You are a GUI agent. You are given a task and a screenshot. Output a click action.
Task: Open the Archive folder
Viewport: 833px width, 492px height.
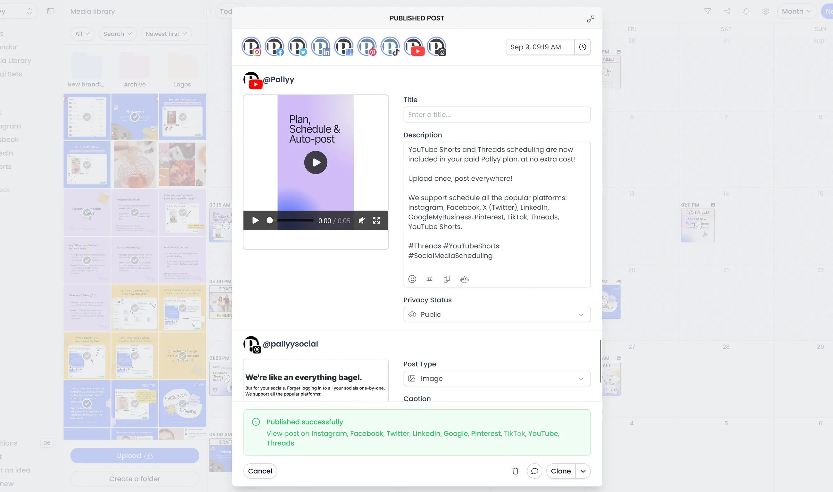[135, 70]
